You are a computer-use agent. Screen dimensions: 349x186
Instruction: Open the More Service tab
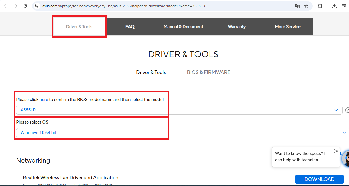tap(288, 27)
